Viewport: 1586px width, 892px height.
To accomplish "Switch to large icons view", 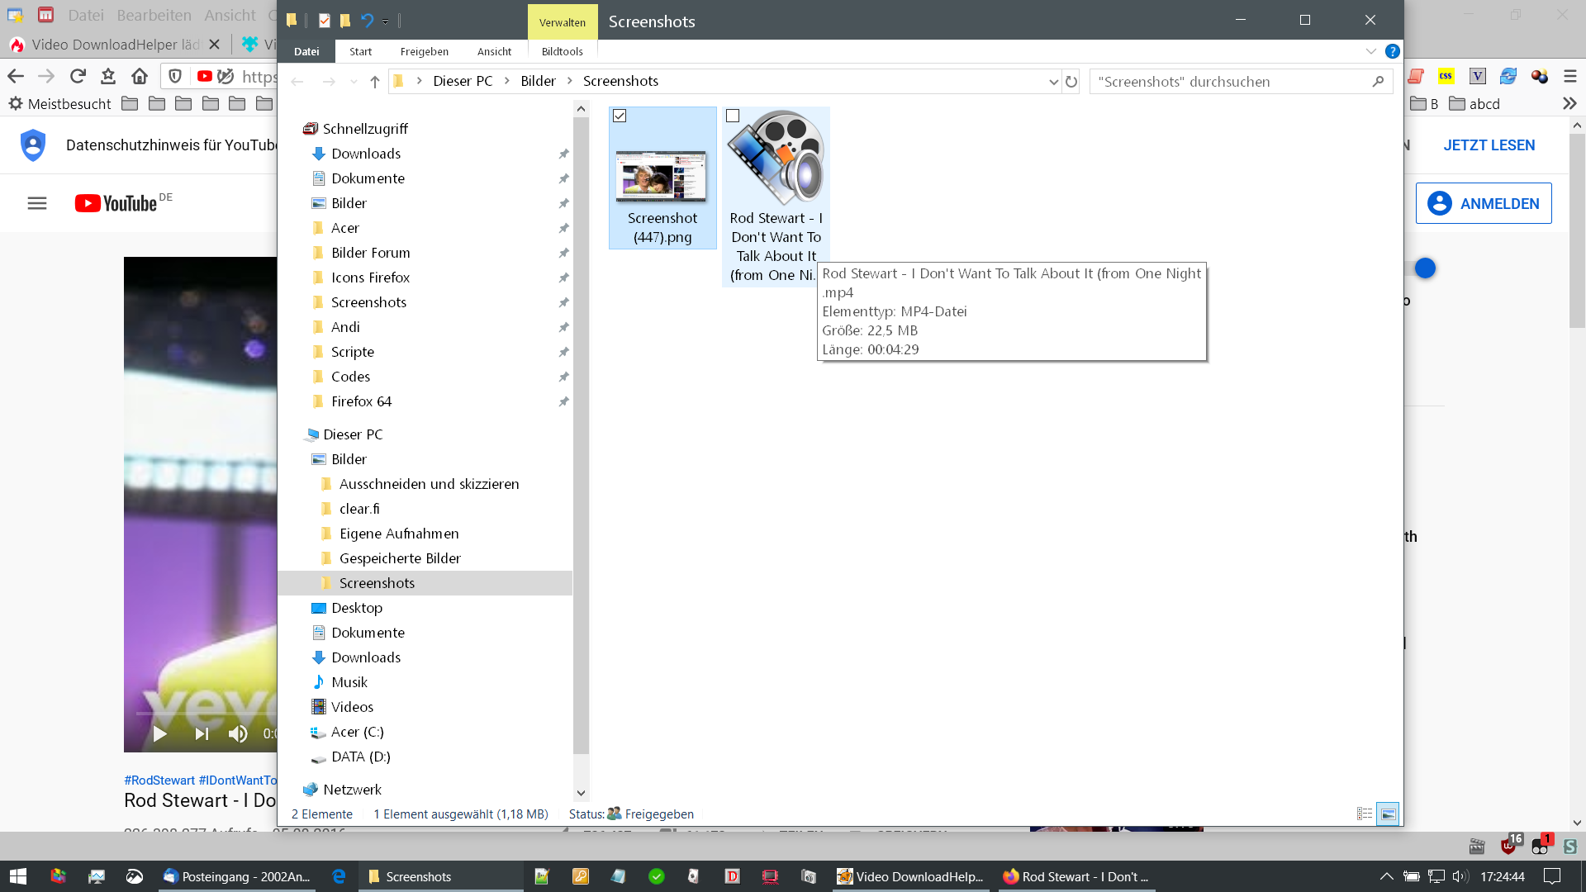I will coord(1389,814).
